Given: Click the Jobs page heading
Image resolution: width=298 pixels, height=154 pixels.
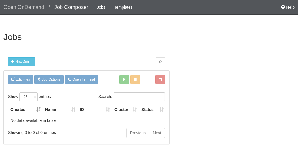Looking at the screenshot, I should [x=12, y=37].
